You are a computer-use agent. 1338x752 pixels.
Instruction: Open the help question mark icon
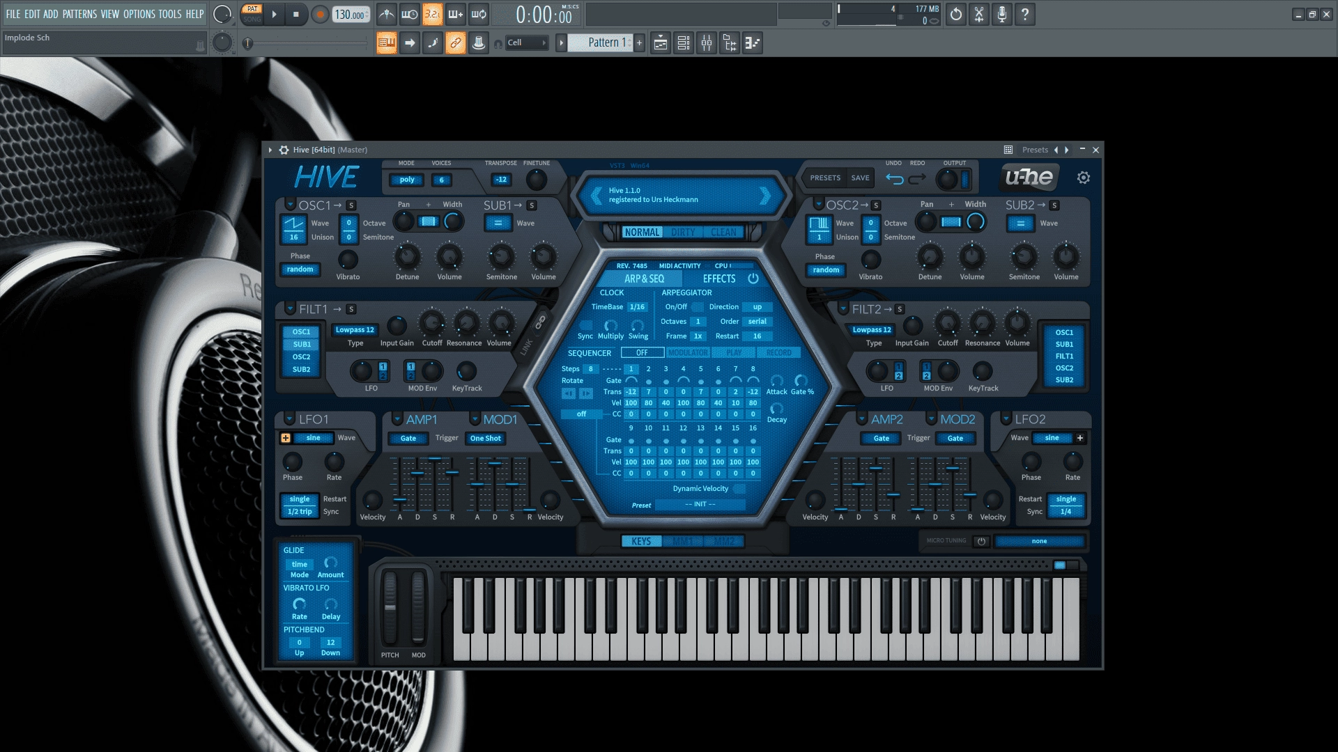point(1025,14)
